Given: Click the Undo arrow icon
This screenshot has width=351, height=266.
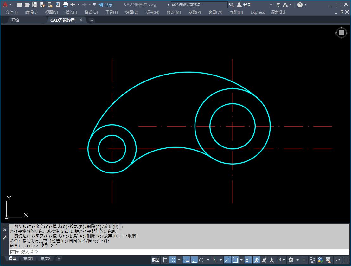Looking at the screenshot, I should (x=73, y=5).
